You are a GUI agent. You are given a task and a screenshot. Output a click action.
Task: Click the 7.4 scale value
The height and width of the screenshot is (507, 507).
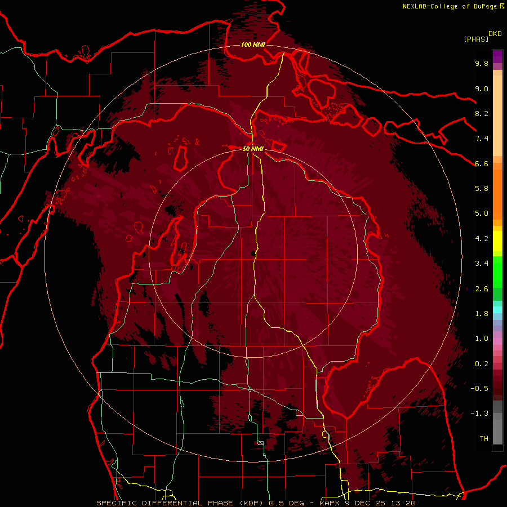[482, 139]
